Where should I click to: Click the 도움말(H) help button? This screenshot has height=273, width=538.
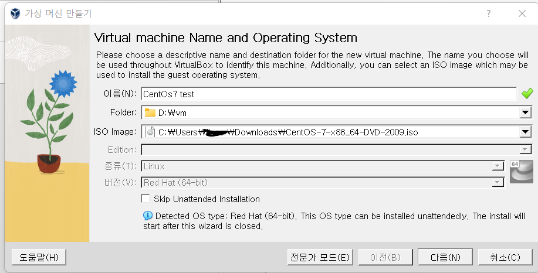(x=39, y=257)
